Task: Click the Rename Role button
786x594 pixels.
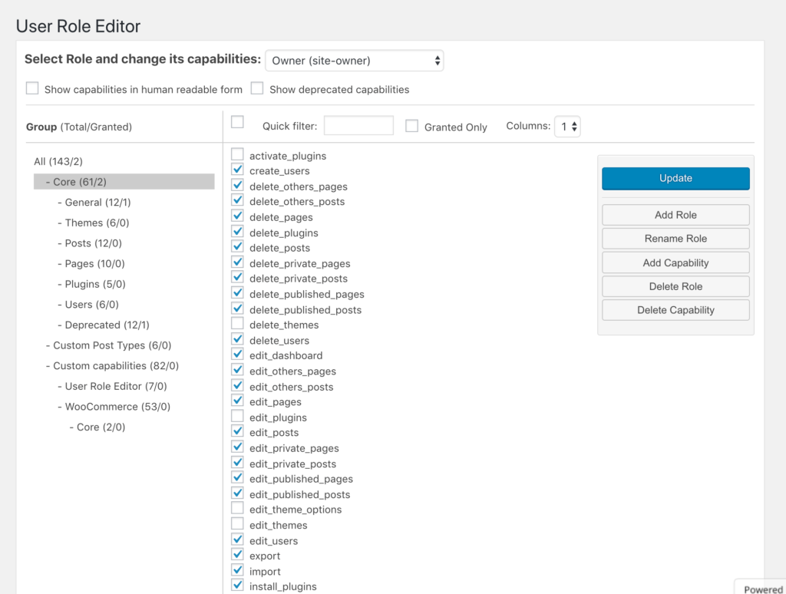Action: (x=675, y=239)
